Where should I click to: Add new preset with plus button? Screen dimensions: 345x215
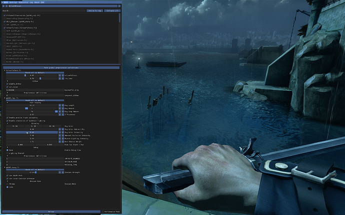pyautogui.click(x=119, y=6)
